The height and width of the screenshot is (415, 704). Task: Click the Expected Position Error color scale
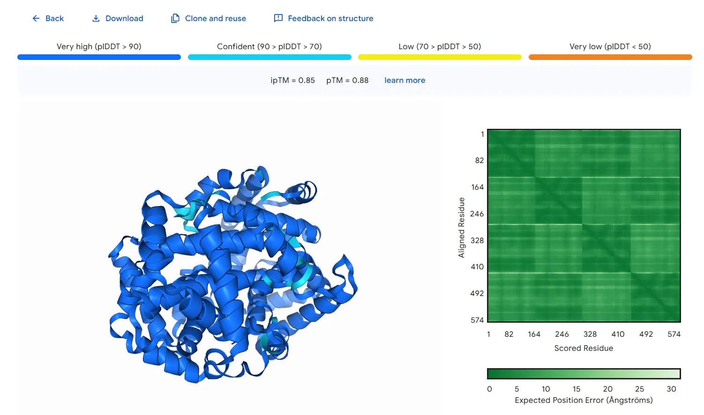coord(584,373)
